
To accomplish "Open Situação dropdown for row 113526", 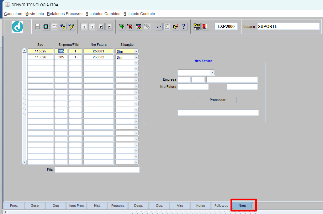I will coord(136,57).
